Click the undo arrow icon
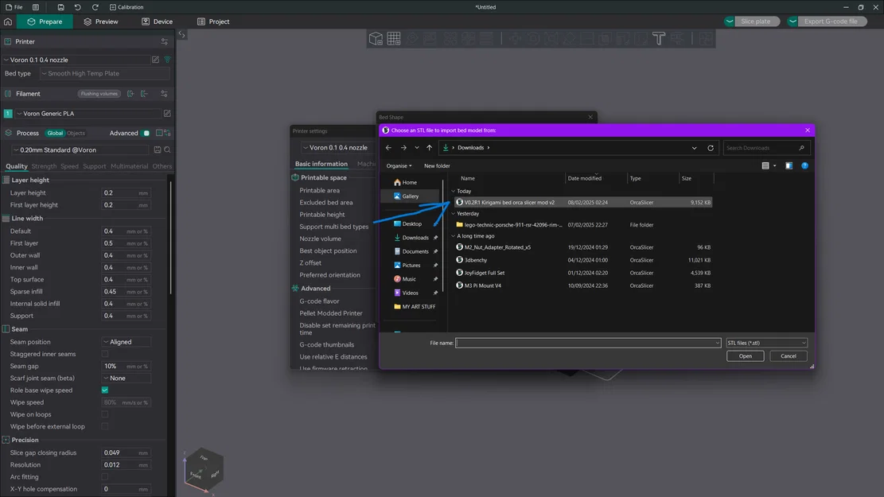This screenshot has width=884, height=497. pos(78,7)
